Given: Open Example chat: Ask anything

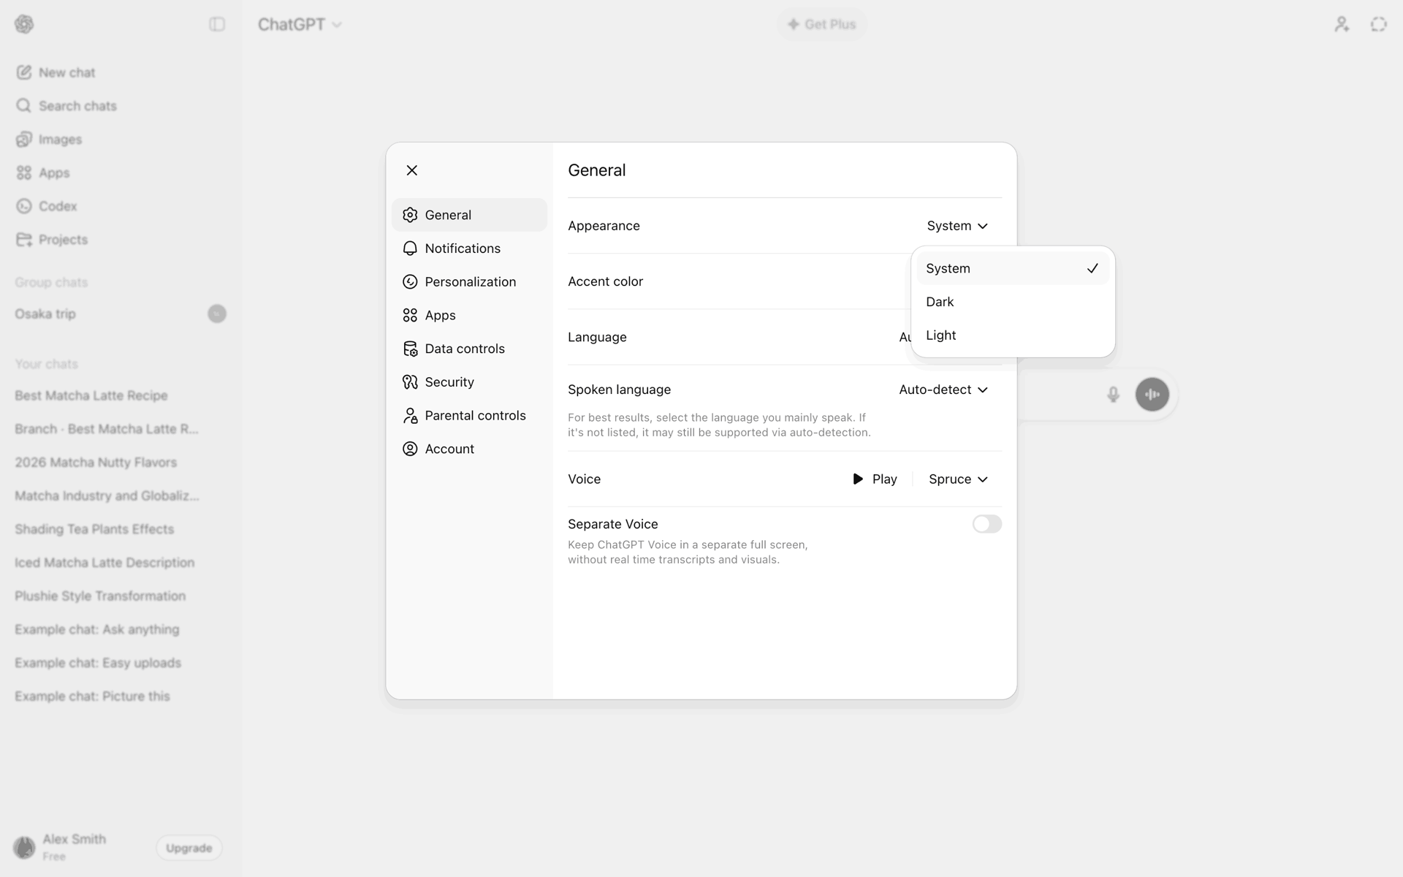Looking at the screenshot, I should click(x=120, y=629).
